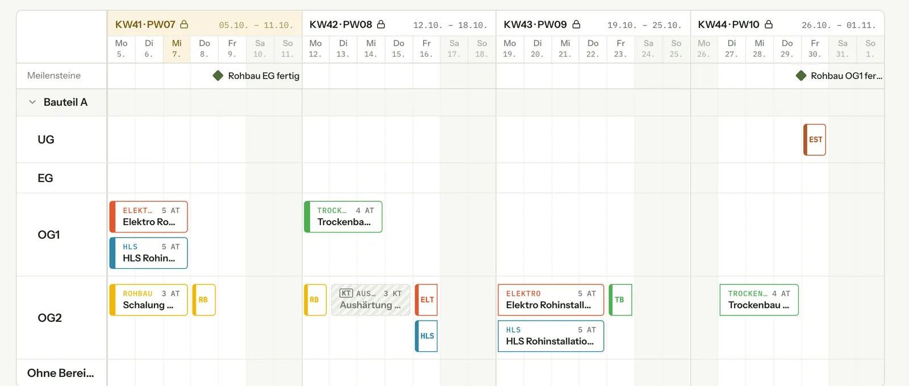Click the lock icon beside KW41·PW07
The image size is (909, 386).
coord(184,24)
